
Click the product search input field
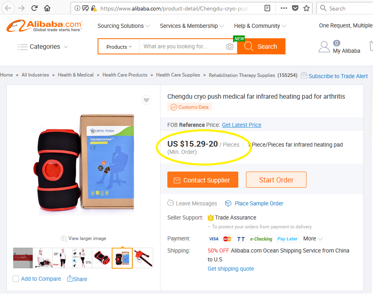tap(182, 47)
